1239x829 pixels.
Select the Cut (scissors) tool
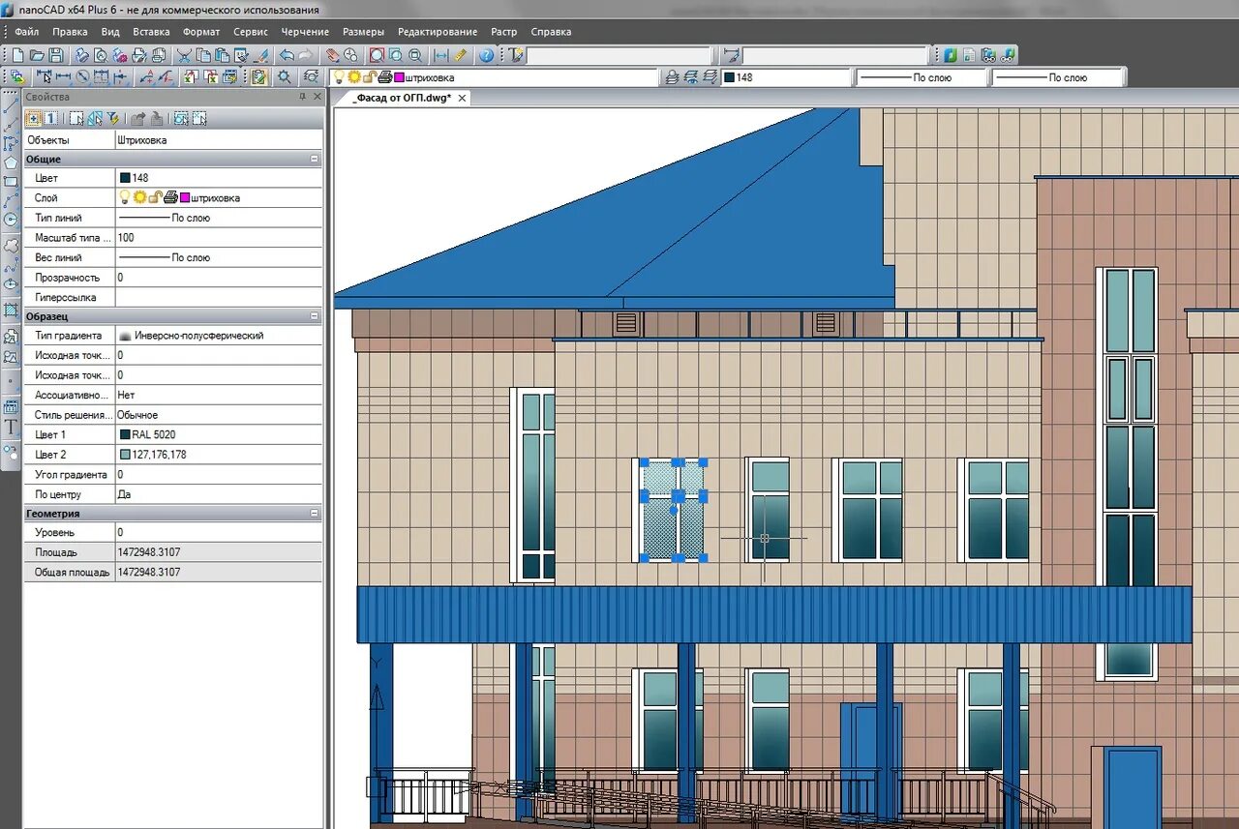point(184,55)
